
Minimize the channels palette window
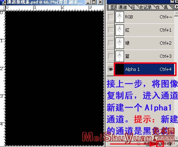172,1
